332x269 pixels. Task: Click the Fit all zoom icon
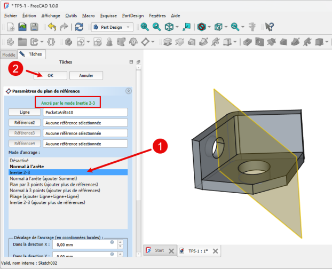pyautogui.click(x=145, y=27)
